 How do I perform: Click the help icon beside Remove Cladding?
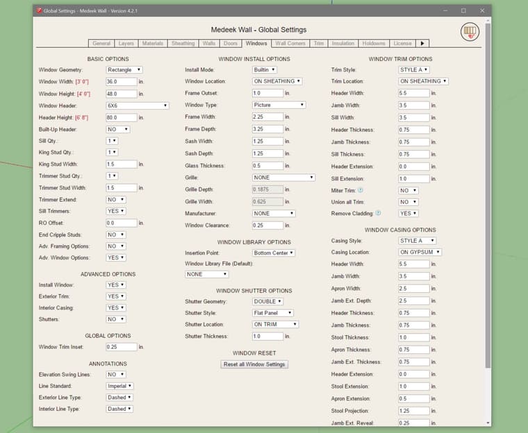click(x=378, y=214)
